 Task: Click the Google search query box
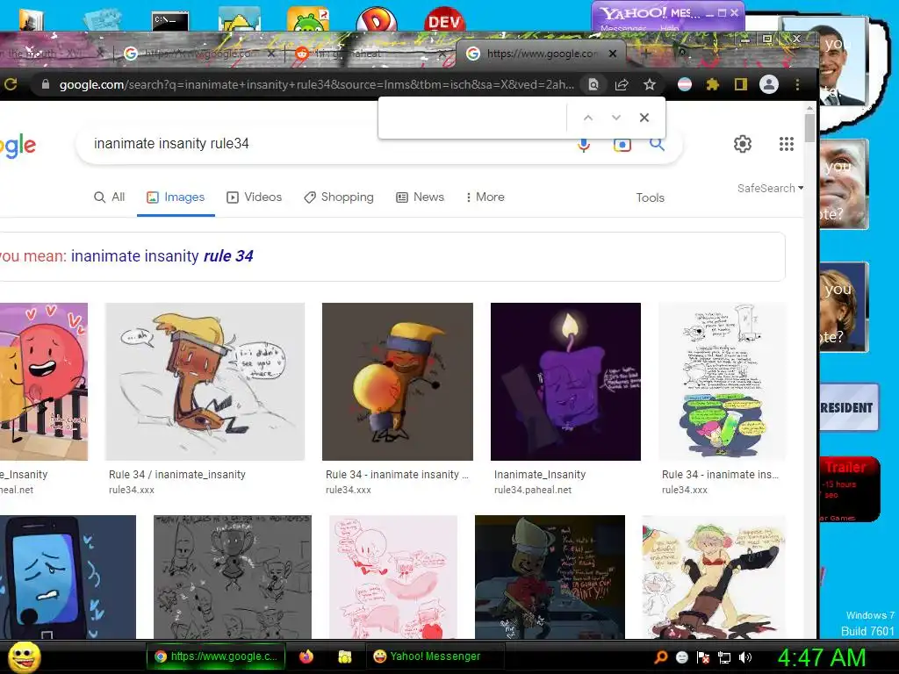(327, 144)
